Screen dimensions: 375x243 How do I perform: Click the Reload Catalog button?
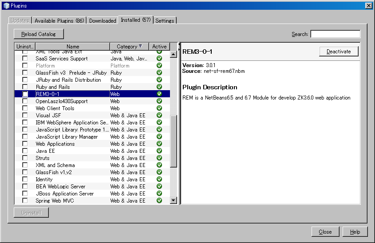[39, 34]
